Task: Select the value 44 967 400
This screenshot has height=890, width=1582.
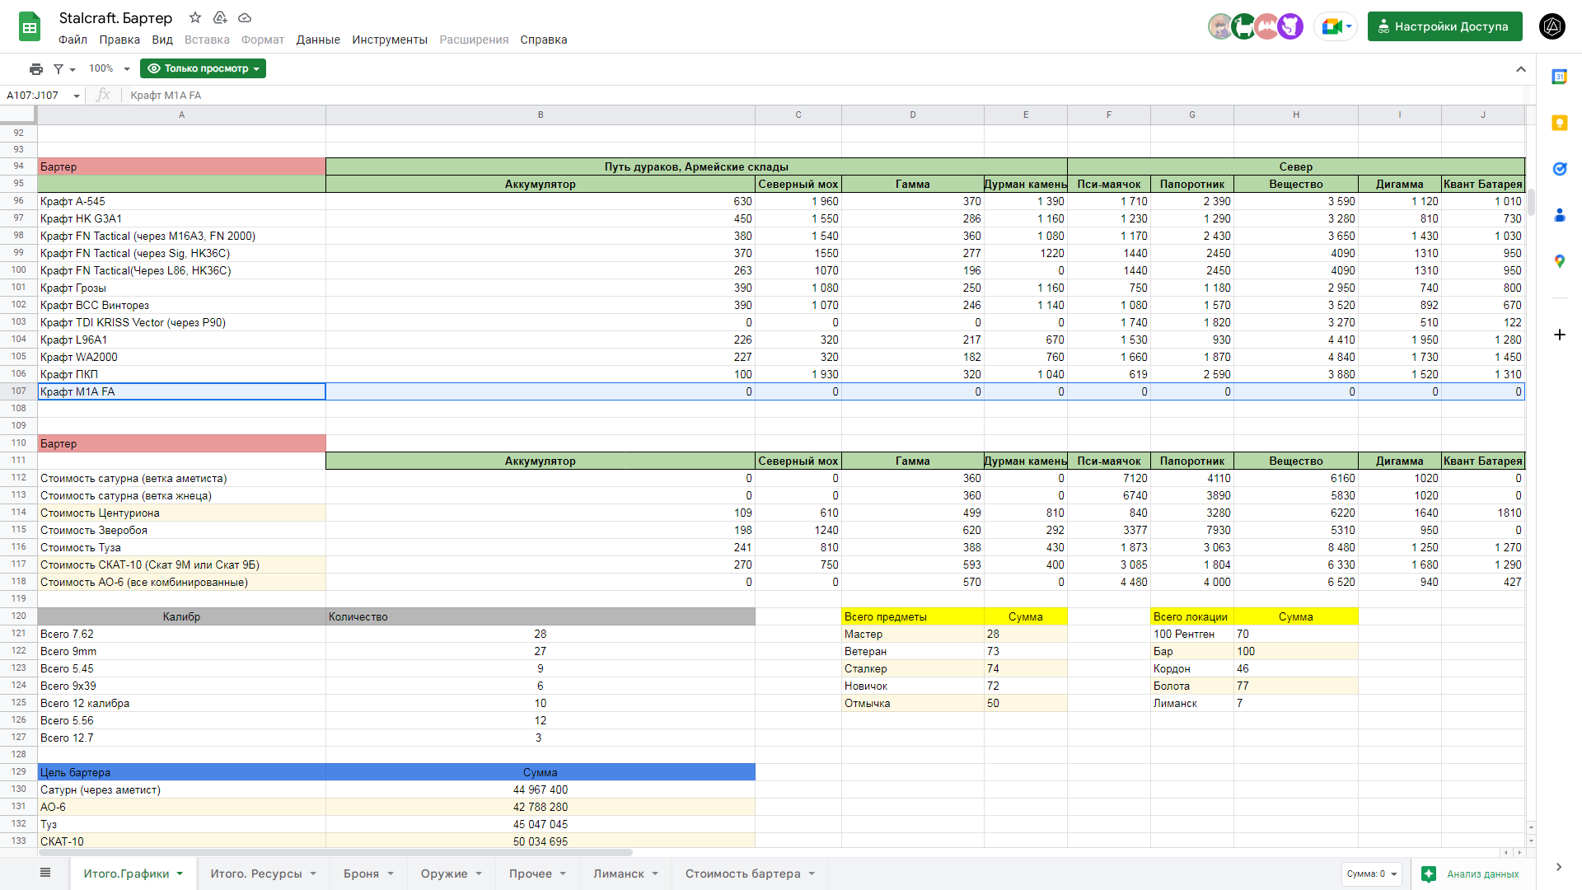Action: (541, 789)
